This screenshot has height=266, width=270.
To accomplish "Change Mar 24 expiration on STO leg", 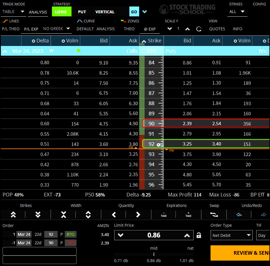I will (x=24, y=243).
